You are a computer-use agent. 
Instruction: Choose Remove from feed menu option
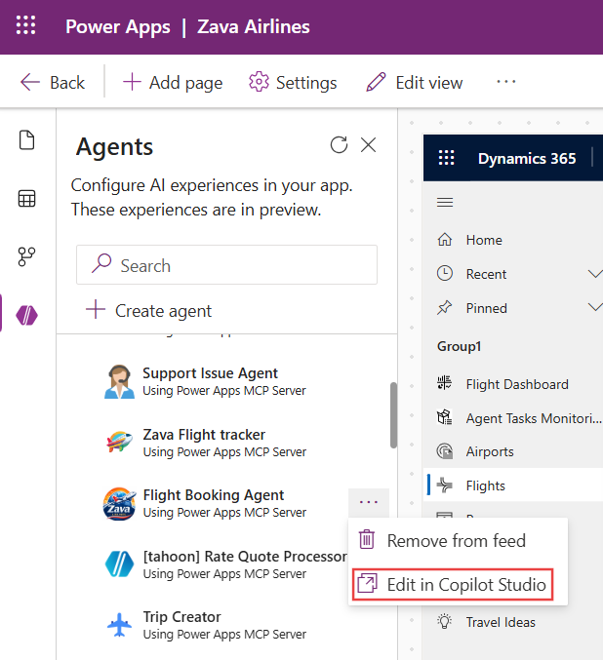click(458, 540)
